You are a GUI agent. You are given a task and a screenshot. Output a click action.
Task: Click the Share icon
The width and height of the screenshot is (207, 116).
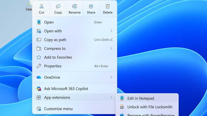(91, 6)
